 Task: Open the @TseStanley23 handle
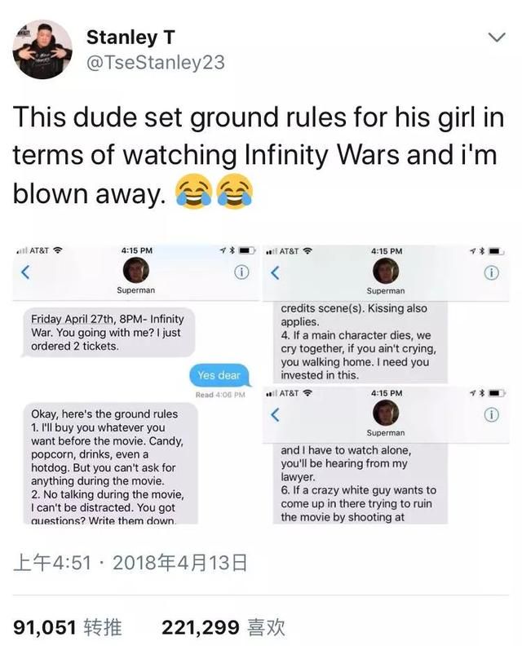(155, 63)
